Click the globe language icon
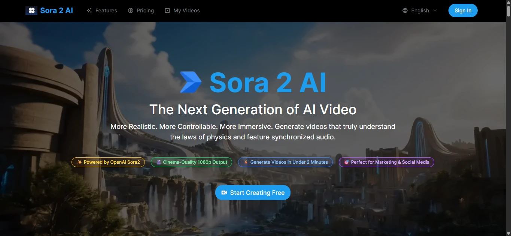511x236 pixels. [x=405, y=10]
